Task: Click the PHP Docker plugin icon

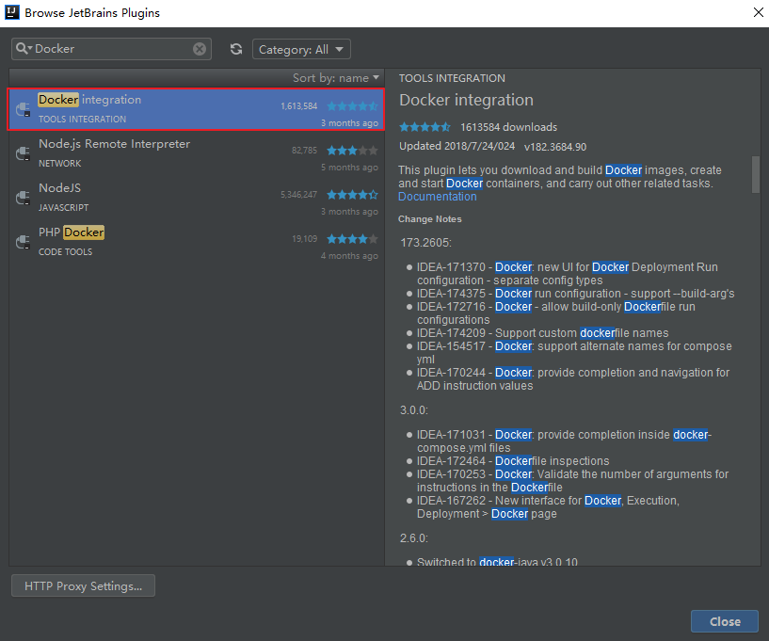Action: (23, 242)
